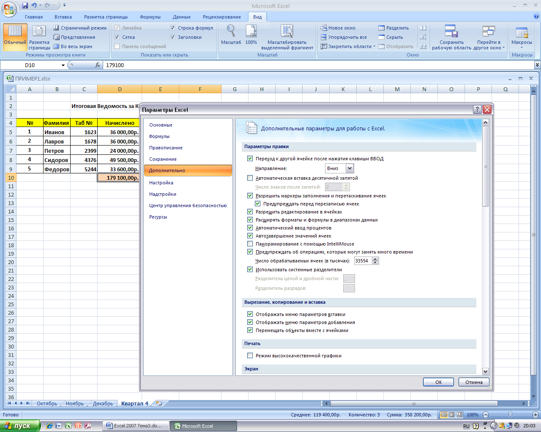Open Undo history dropdown arrow
The height and width of the screenshot is (432, 541).
[x=41, y=6]
